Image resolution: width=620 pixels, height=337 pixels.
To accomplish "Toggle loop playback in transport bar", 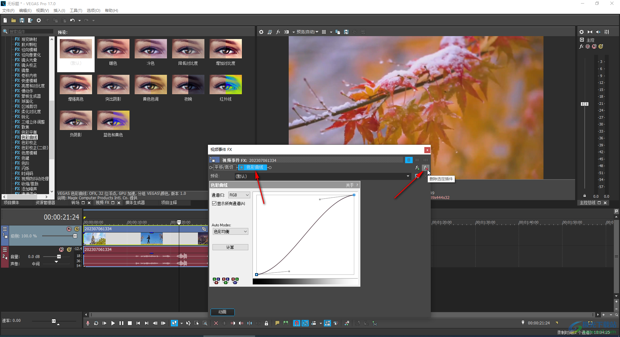I will (x=96, y=323).
